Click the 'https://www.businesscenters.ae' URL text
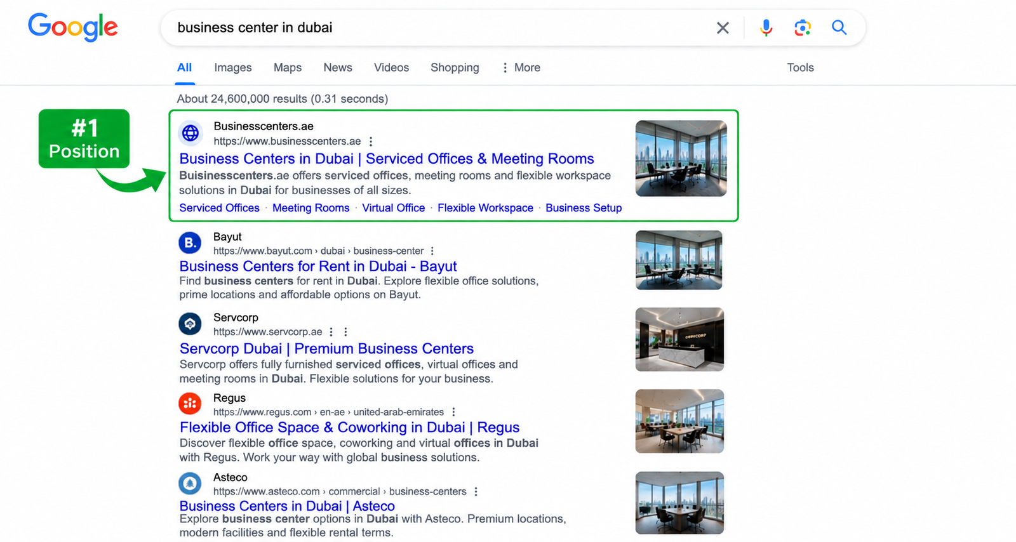The height and width of the screenshot is (542, 1016). coord(287,142)
